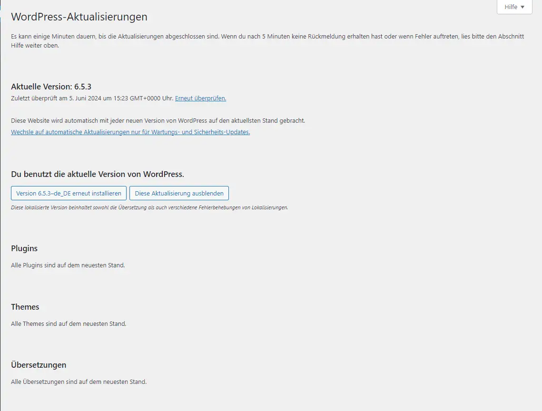Click the text Diese Website wird automatisch aktualisiert
542x411 pixels.
coord(158,121)
